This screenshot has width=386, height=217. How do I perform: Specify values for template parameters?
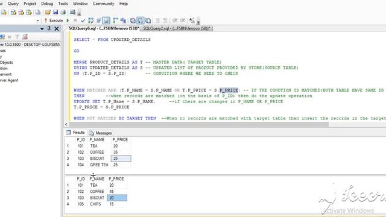click(192, 20)
